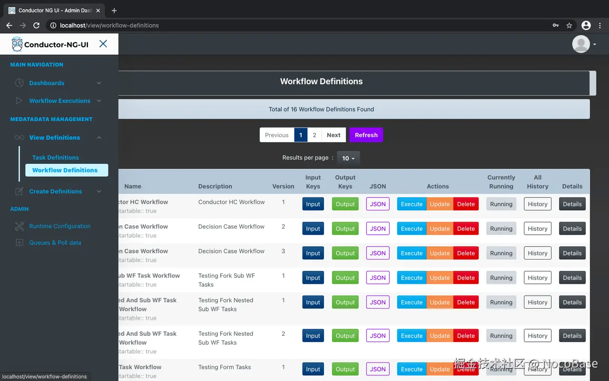Click the View Definitions glasses icon

point(19,138)
